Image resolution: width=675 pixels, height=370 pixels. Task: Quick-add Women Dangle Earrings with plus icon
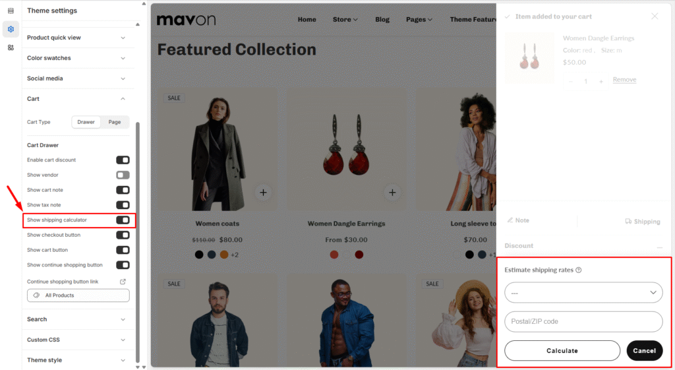pyautogui.click(x=392, y=193)
